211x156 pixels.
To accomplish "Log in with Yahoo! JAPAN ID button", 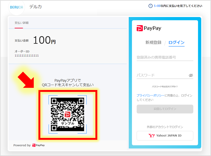I will coord(165,136).
